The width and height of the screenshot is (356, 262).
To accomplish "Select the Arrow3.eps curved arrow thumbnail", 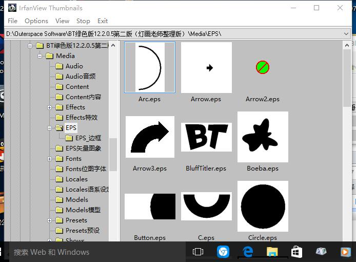I will pos(150,137).
